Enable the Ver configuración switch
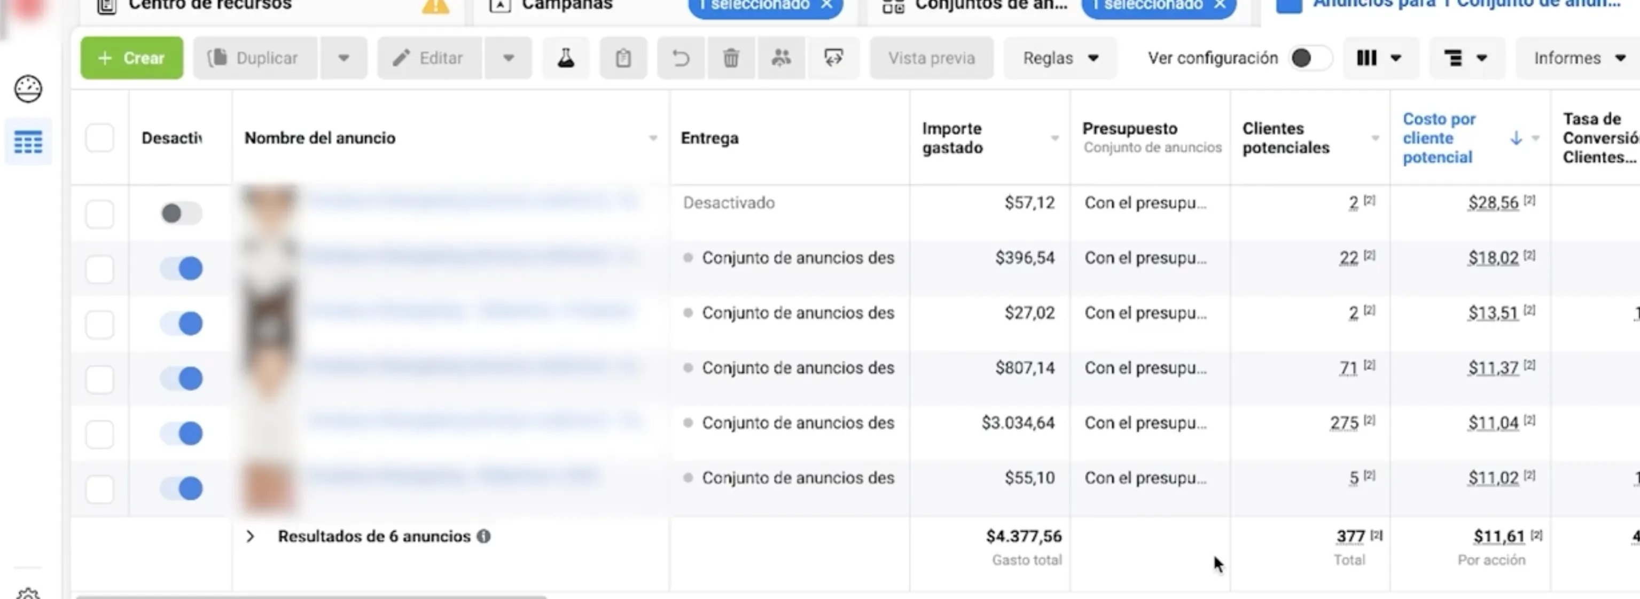 1311,58
